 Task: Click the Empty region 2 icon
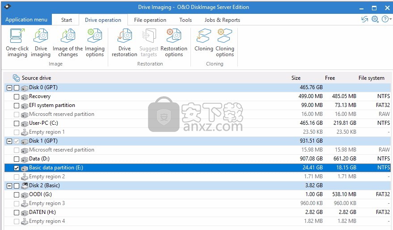[x=25, y=177]
